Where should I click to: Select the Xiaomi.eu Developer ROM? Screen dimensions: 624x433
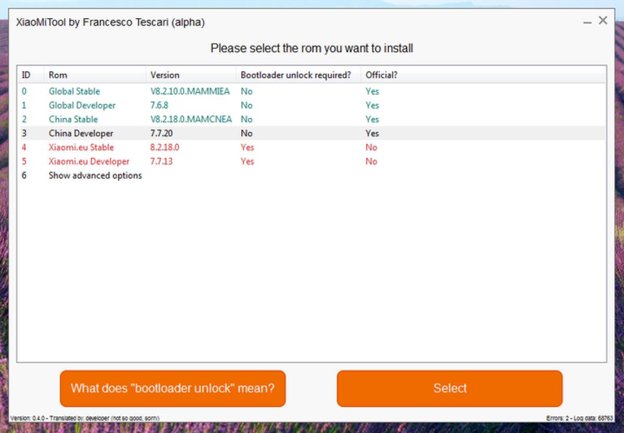[x=89, y=161]
